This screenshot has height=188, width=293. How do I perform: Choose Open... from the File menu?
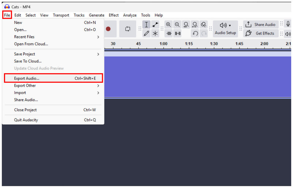[53, 30]
